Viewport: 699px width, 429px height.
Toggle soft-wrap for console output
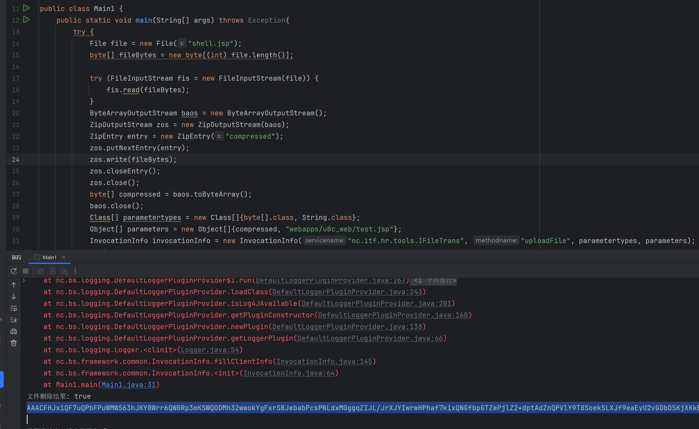[14, 308]
